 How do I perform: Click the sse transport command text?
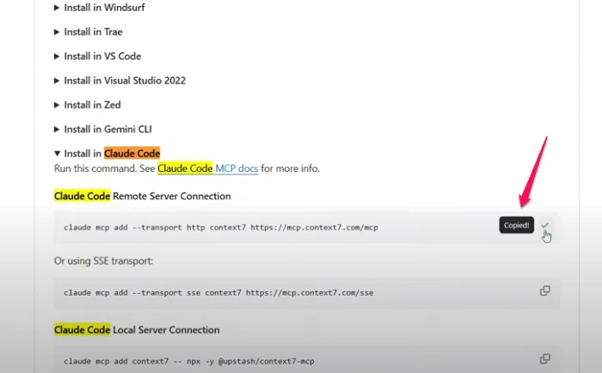218,293
